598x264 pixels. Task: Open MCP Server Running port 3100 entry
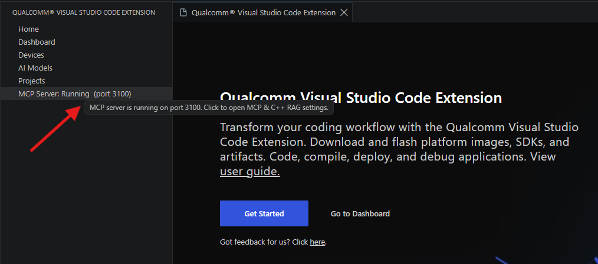(x=86, y=93)
